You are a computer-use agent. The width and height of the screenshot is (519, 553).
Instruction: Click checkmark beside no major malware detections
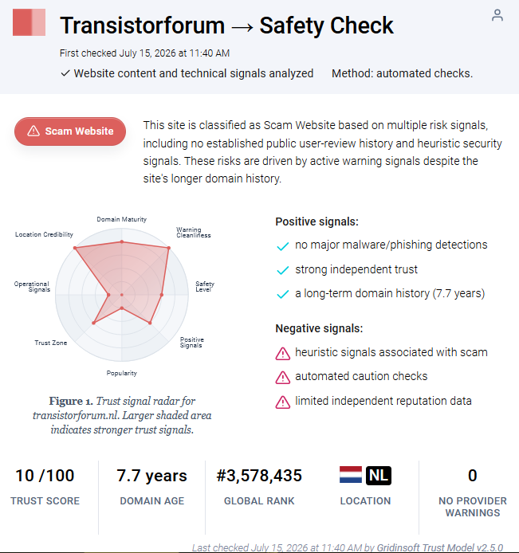[282, 245]
